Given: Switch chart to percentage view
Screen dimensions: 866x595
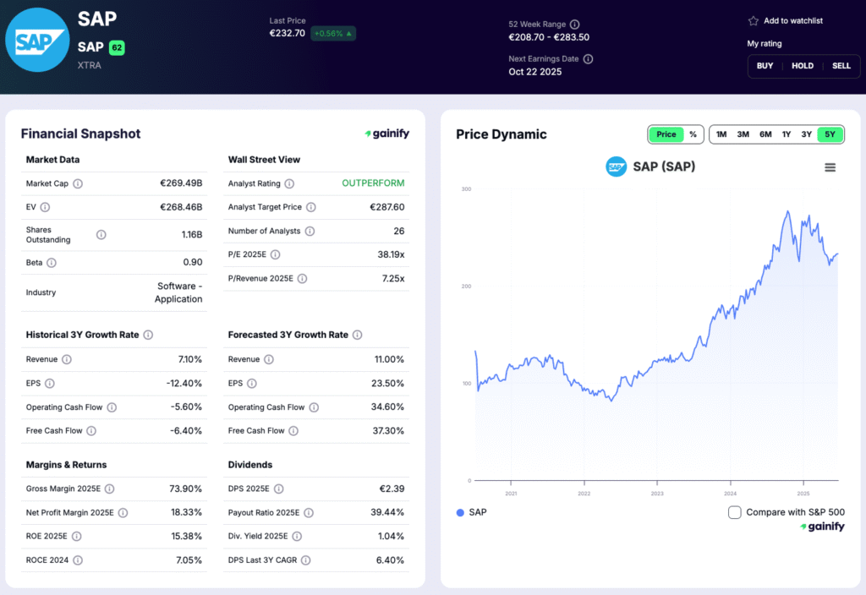Looking at the screenshot, I should (693, 134).
